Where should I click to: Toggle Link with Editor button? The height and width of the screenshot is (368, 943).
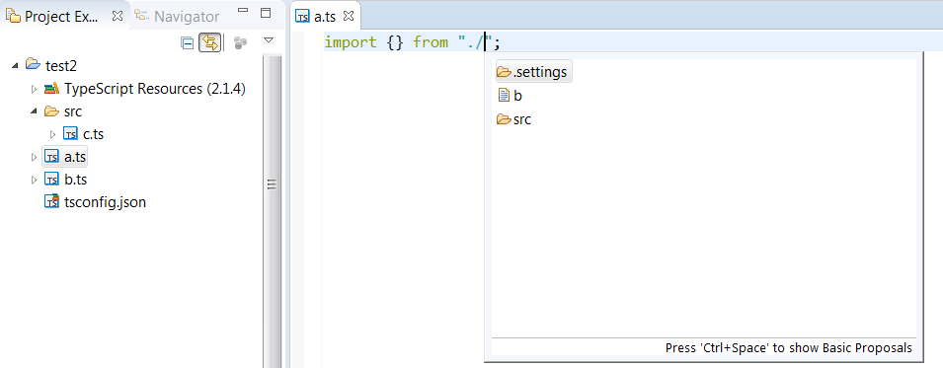click(x=210, y=42)
